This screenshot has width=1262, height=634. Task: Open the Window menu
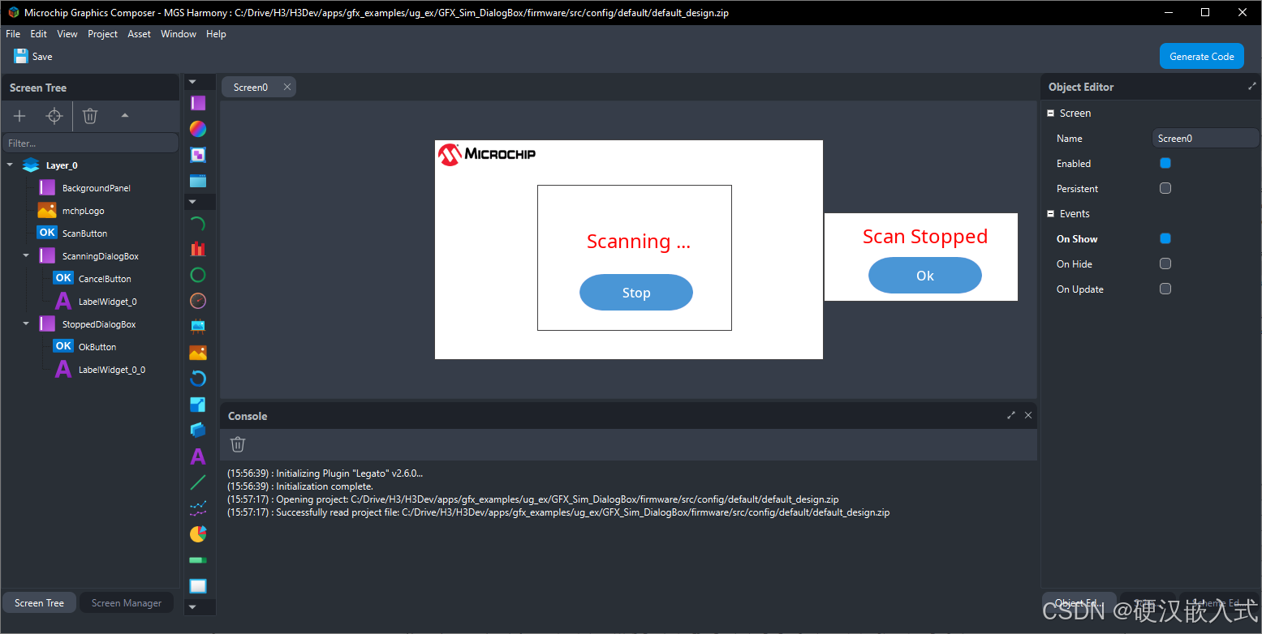pyautogui.click(x=179, y=34)
